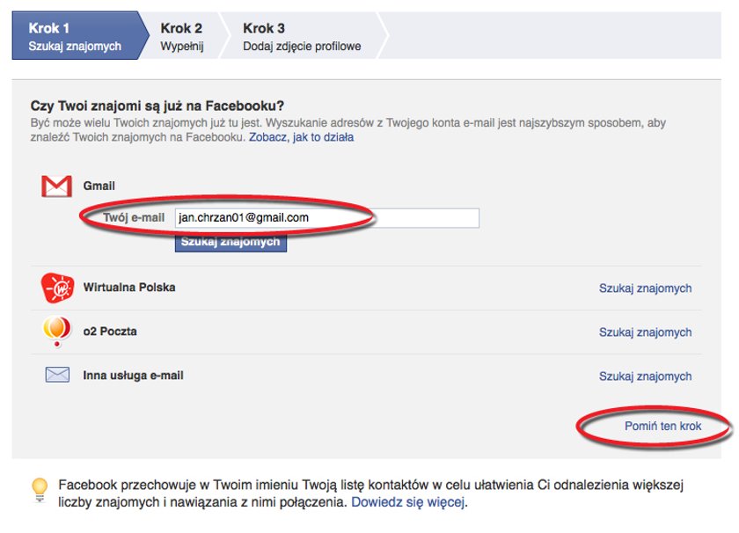Open the Dowiedz się więcej link

(x=408, y=502)
